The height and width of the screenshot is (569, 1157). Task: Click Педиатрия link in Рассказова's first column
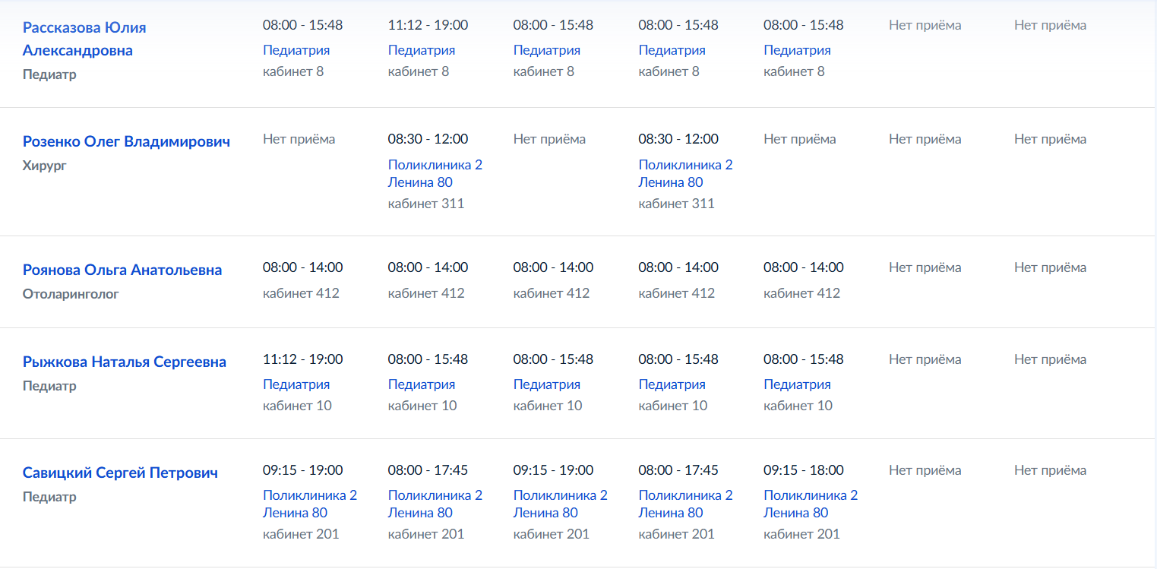pos(296,50)
